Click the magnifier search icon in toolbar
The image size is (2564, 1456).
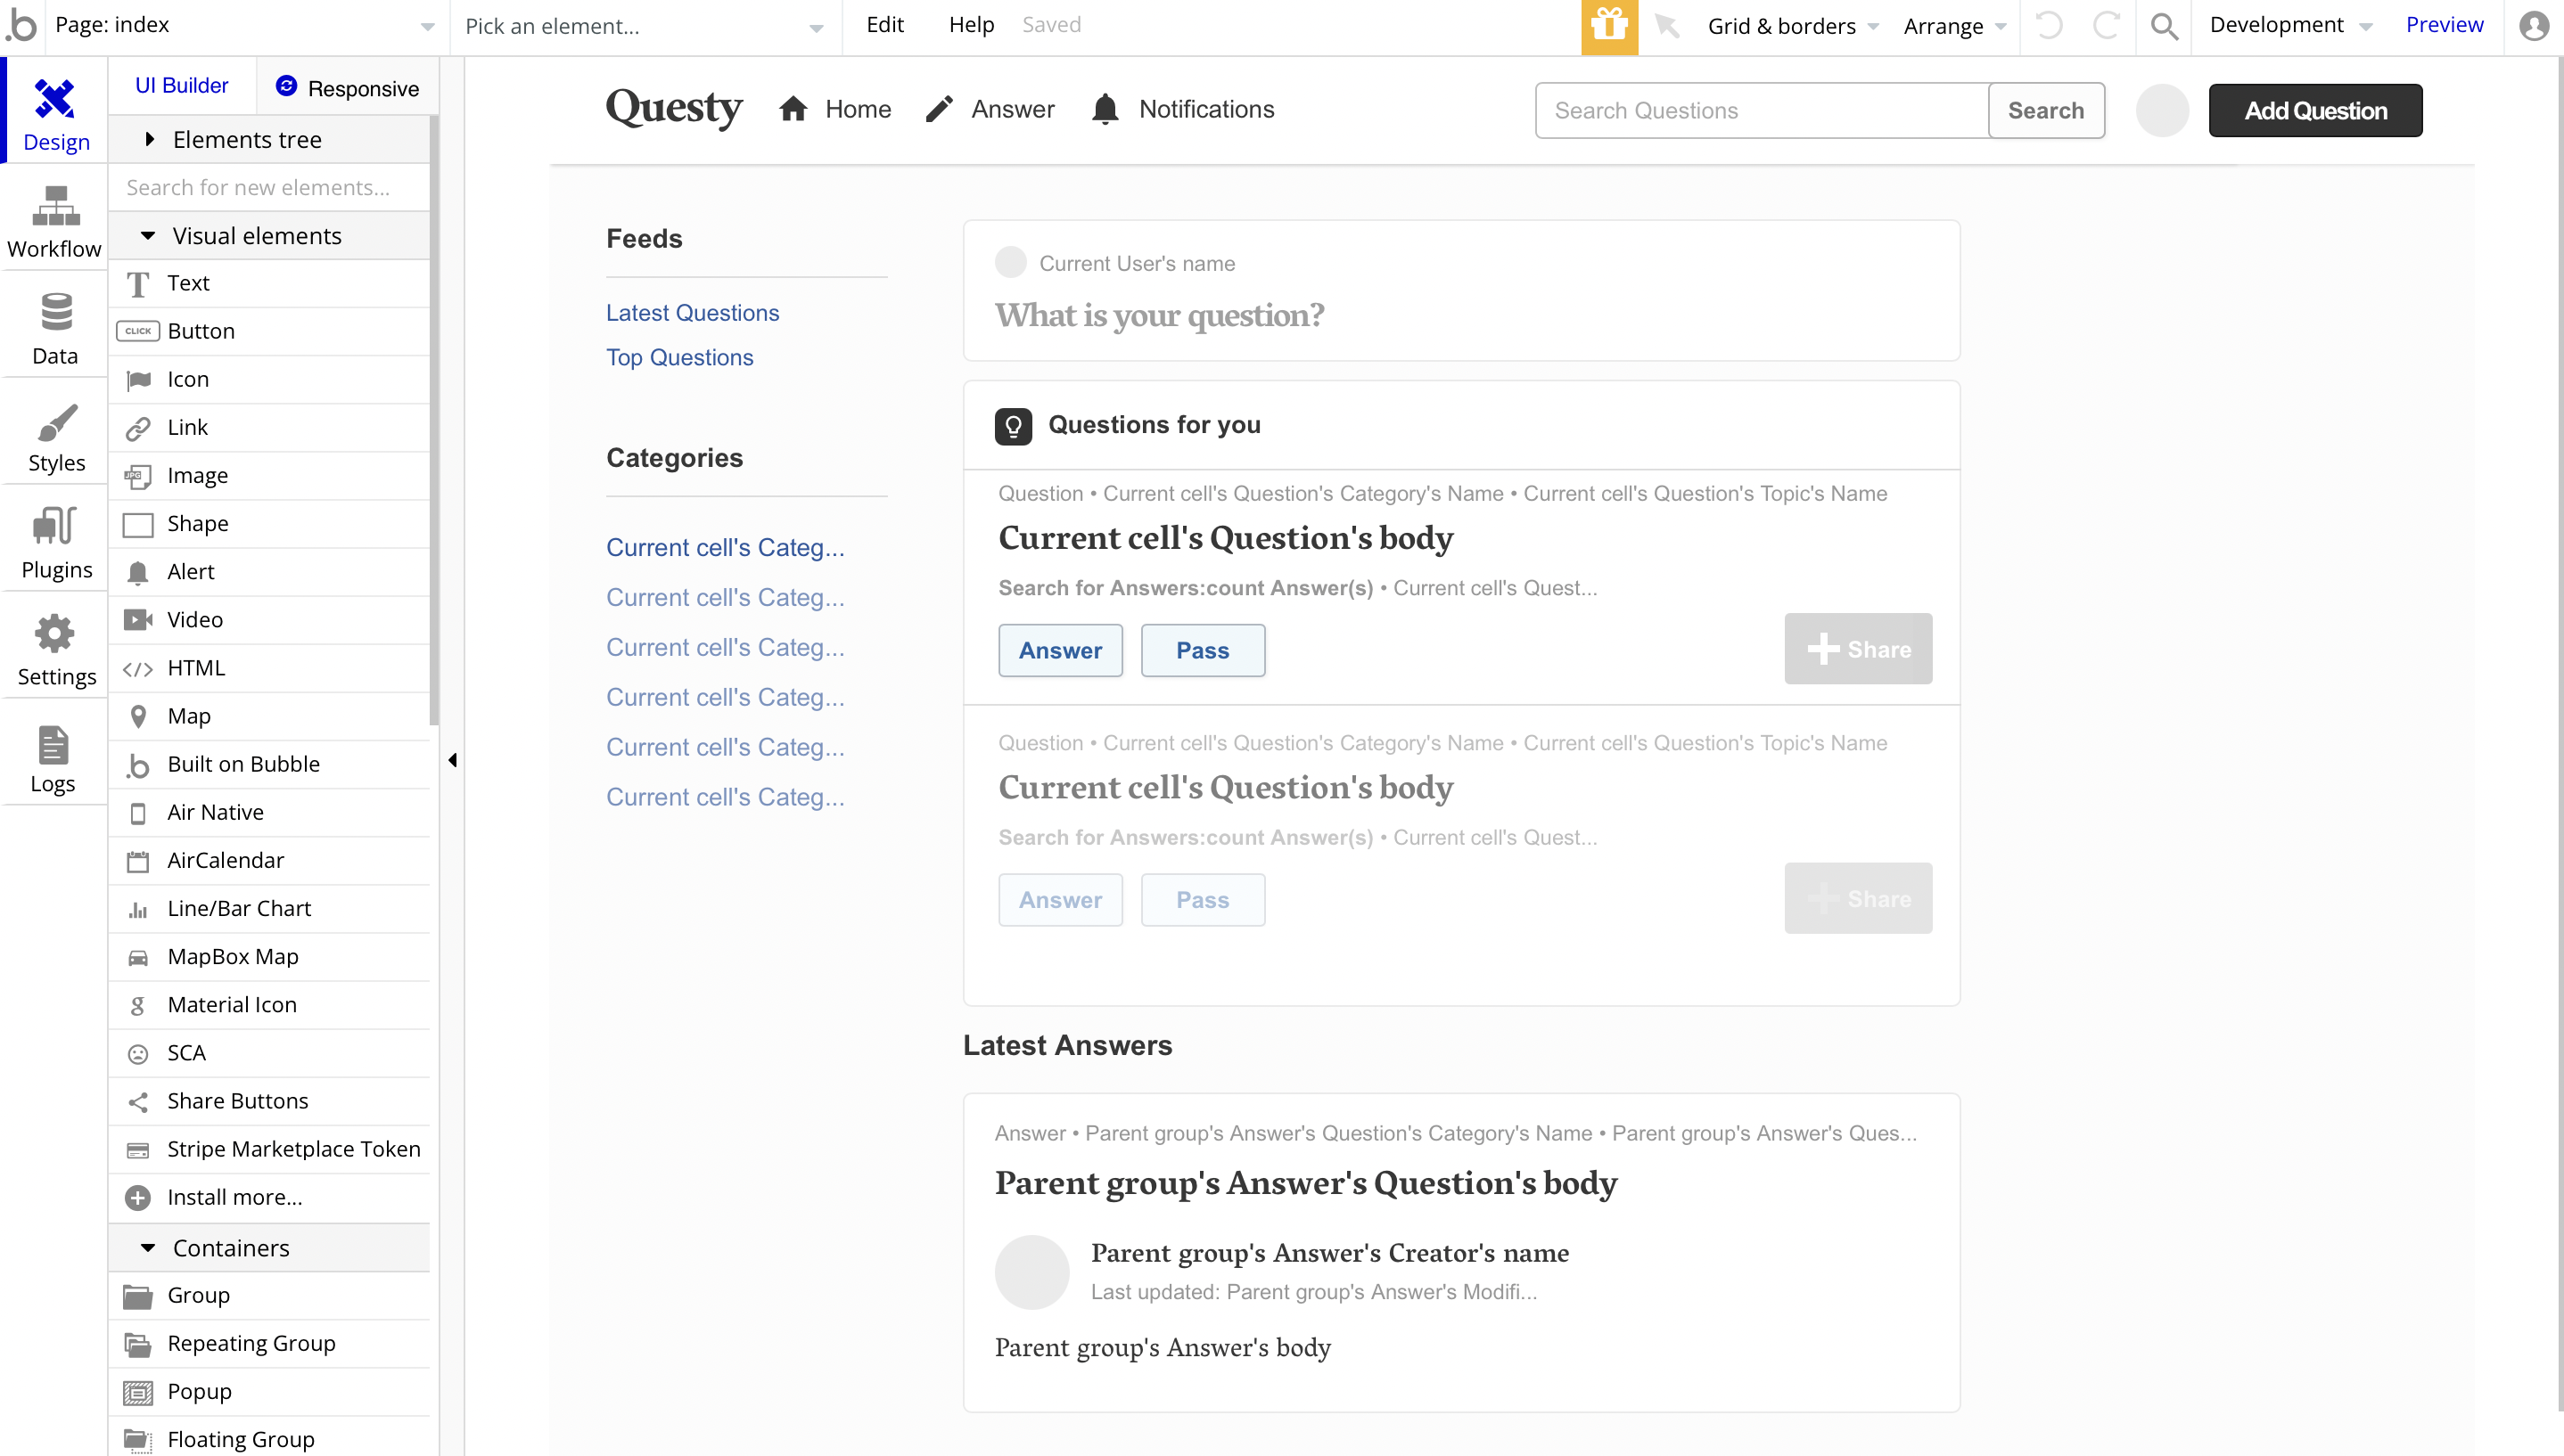(x=2164, y=26)
